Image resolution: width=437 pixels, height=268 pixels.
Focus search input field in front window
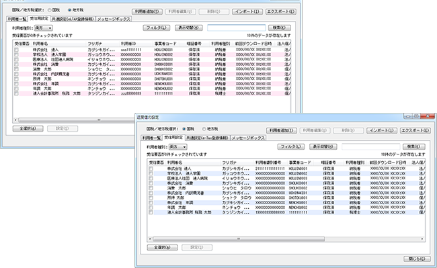371,146
